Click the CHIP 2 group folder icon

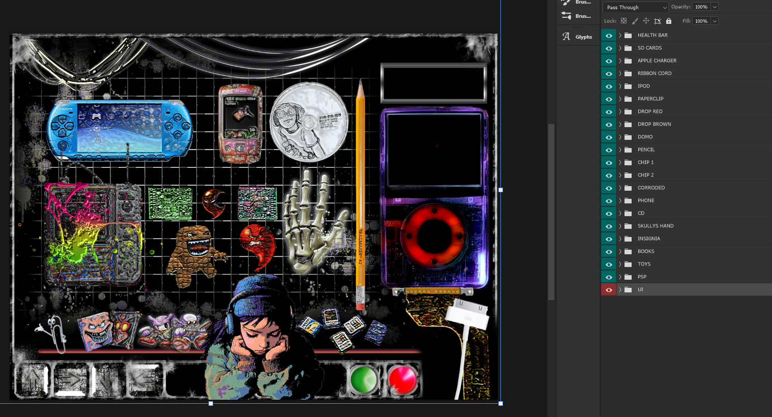pyautogui.click(x=628, y=175)
